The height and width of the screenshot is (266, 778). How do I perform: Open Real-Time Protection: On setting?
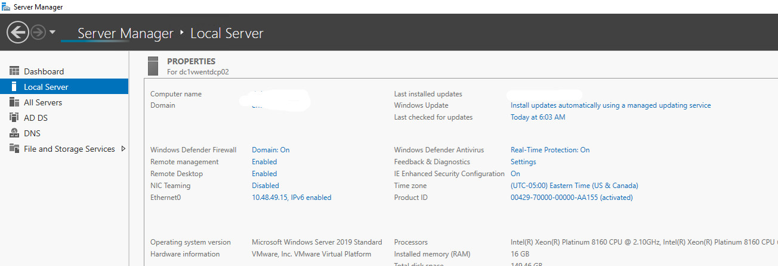[549, 150]
